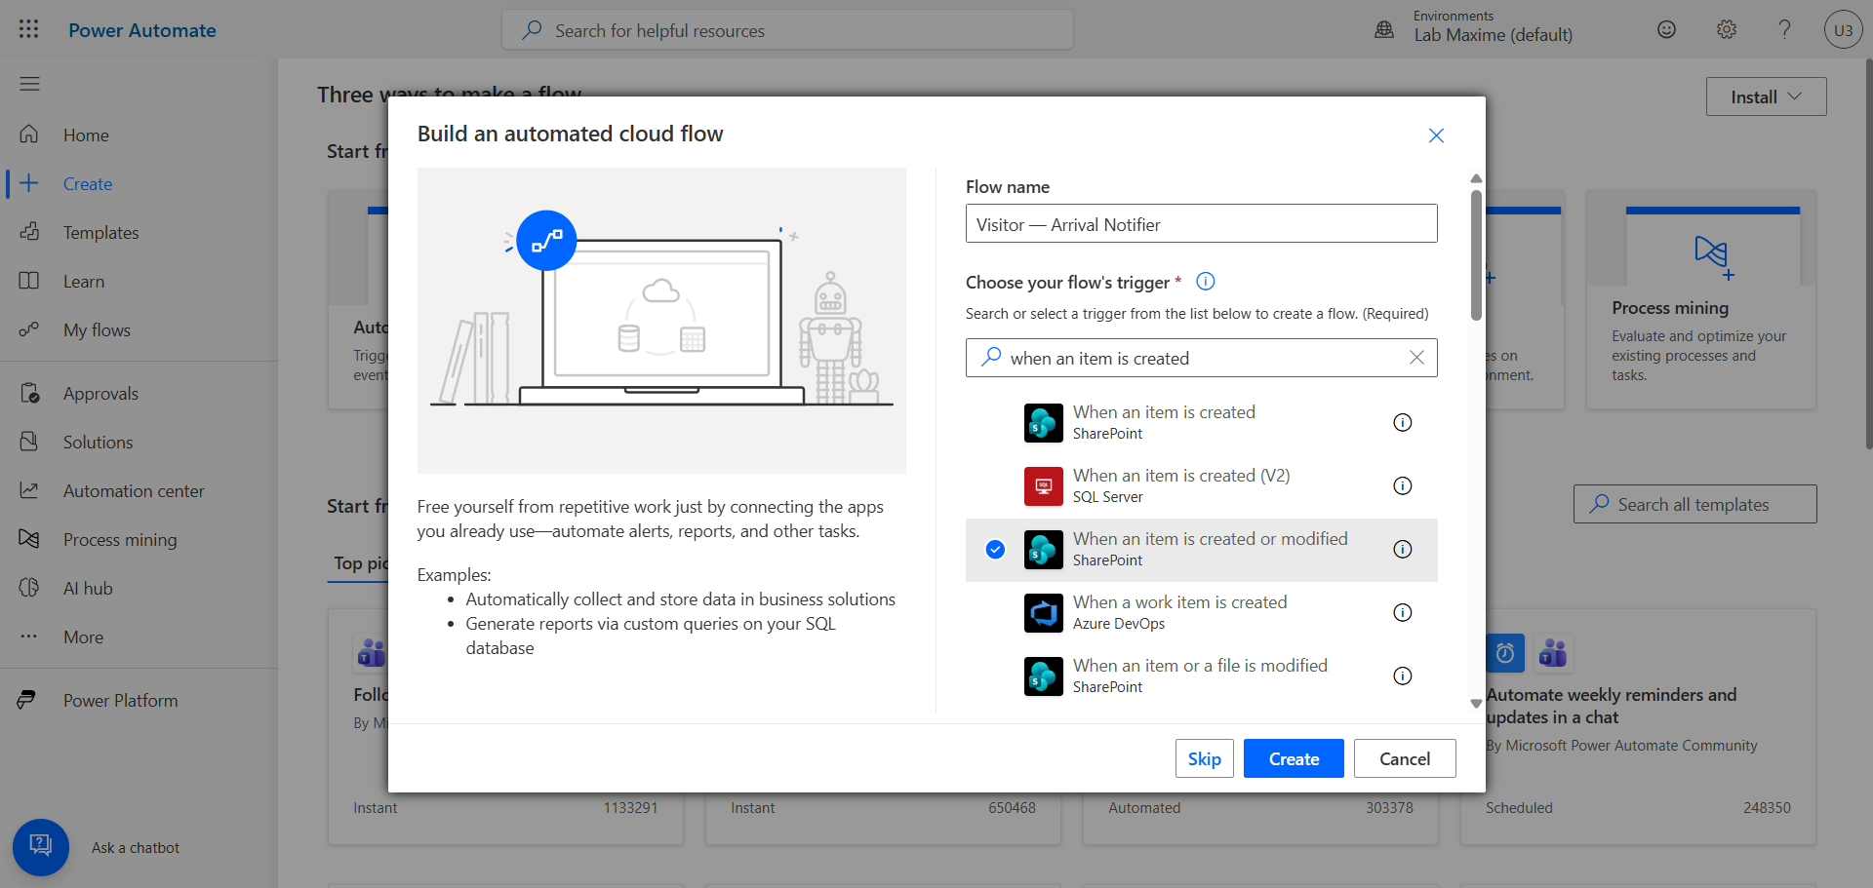
Task: Show info for SharePoint When an item is created
Action: click(x=1402, y=422)
